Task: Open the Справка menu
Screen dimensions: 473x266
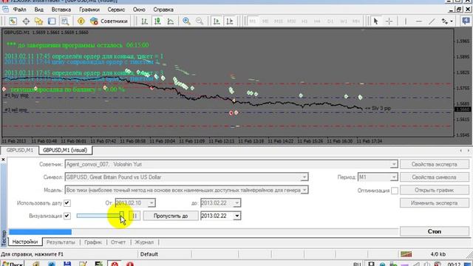Action: coord(163,10)
